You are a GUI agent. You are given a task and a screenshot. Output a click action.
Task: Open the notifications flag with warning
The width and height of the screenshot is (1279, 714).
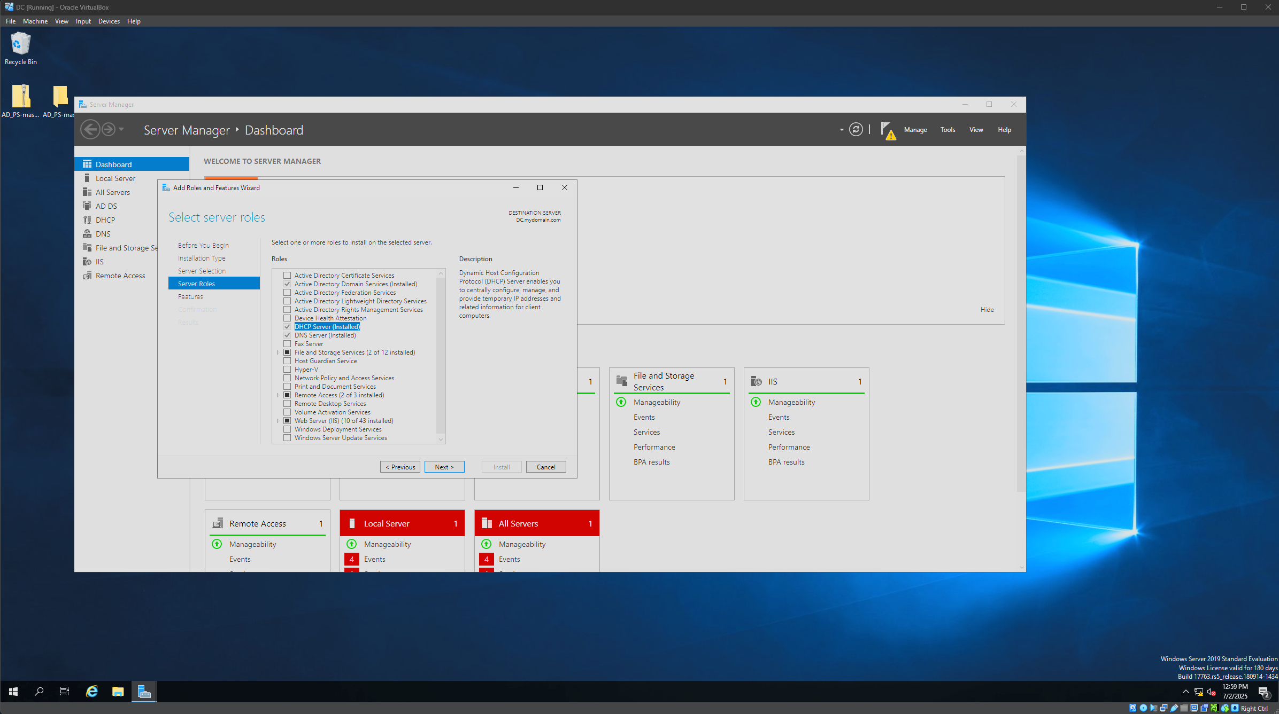(x=888, y=131)
